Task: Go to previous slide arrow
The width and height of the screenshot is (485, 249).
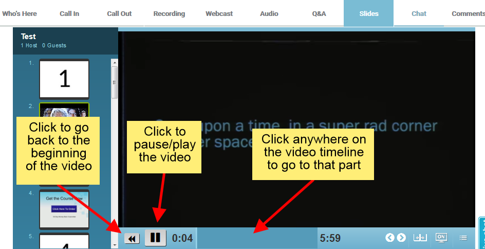Action: (390, 238)
